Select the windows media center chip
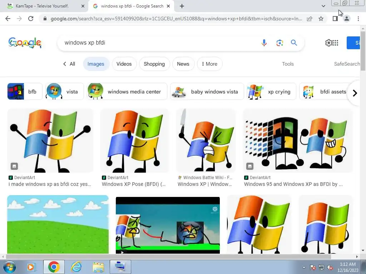Viewport: 366px width, 274px height. click(x=127, y=92)
